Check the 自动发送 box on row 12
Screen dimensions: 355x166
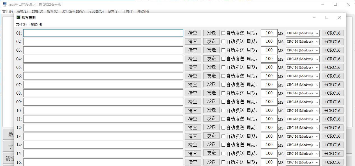(x=223, y=128)
